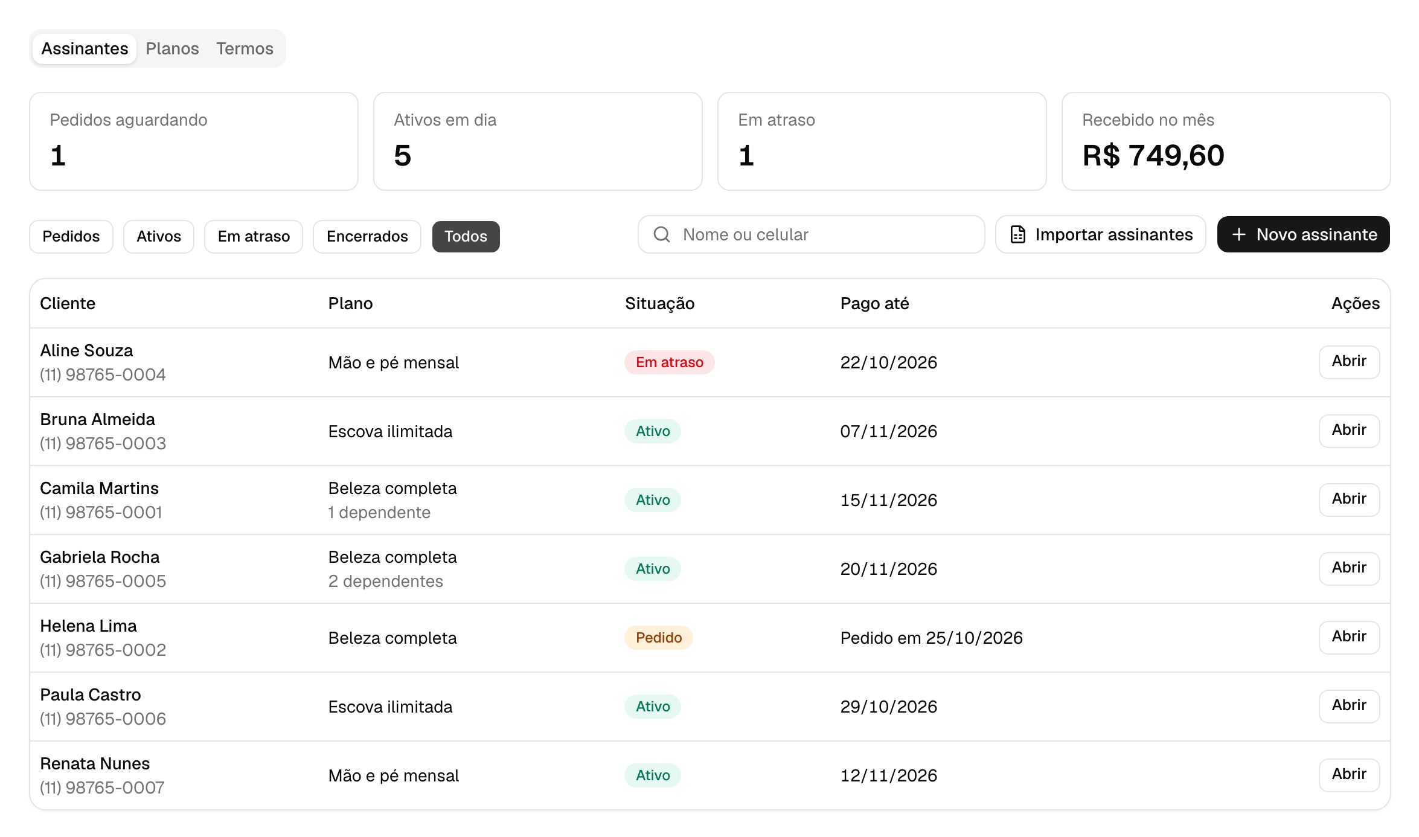Click the date 29/10/2026
Viewport: 1419px width, 837px height.
pyautogui.click(x=888, y=707)
